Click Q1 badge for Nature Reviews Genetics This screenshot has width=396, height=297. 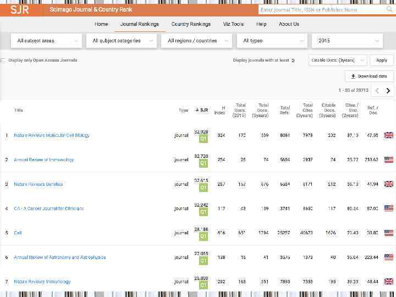(x=204, y=188)
